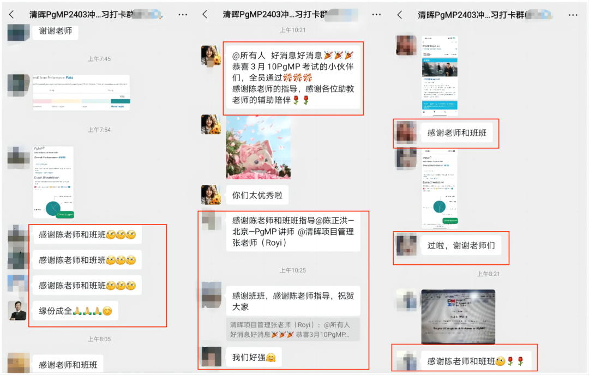This screenshot has height=375, width=589.
Task: Select the 过啦，谢谢老师们 message
Action: 461,245
